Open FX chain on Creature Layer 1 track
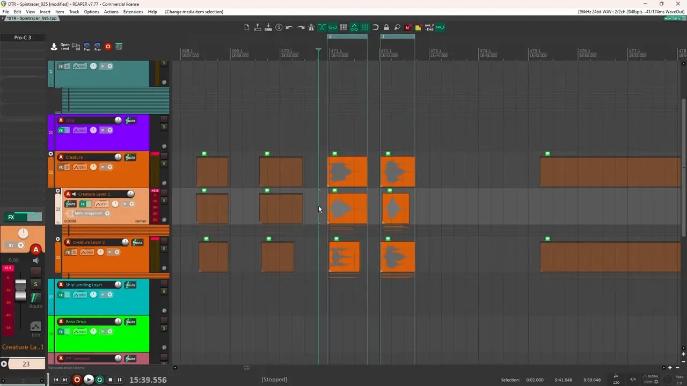 point(83,204)
